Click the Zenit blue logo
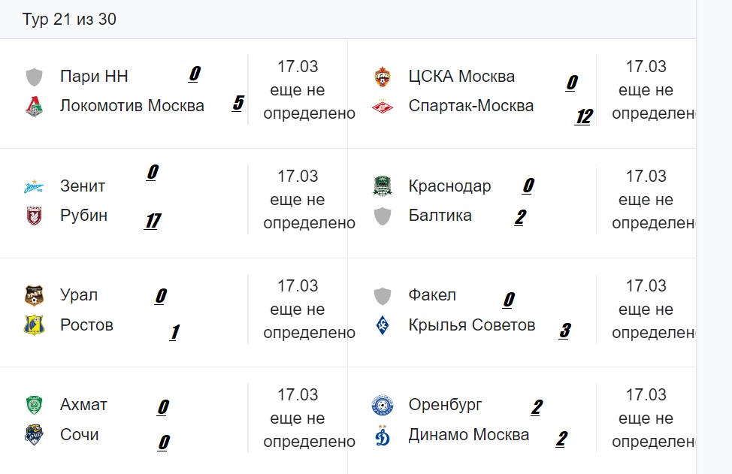The height and width of the screenshot is (474, 732). click(x=34, y=186)
